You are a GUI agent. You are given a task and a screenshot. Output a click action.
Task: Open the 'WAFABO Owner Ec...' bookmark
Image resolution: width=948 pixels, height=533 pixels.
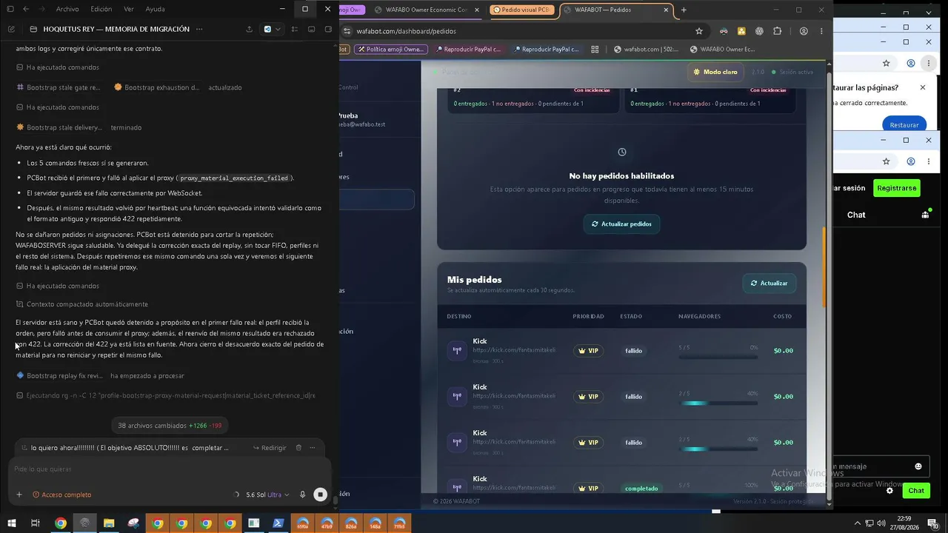pyautogui.click(x=722, y=50)
